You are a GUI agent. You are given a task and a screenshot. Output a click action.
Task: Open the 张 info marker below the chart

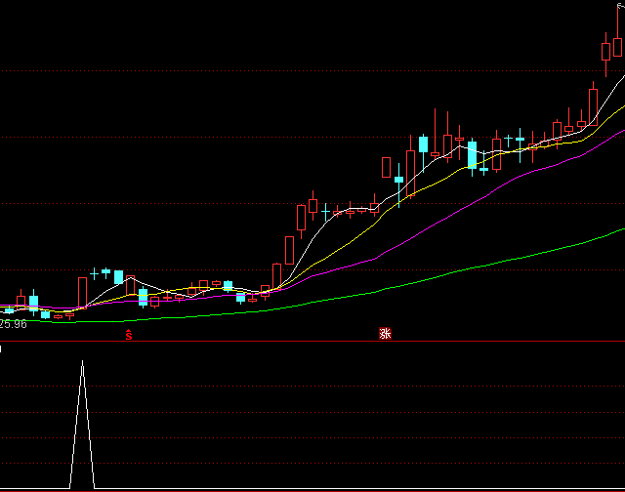(x=385, y=334)
